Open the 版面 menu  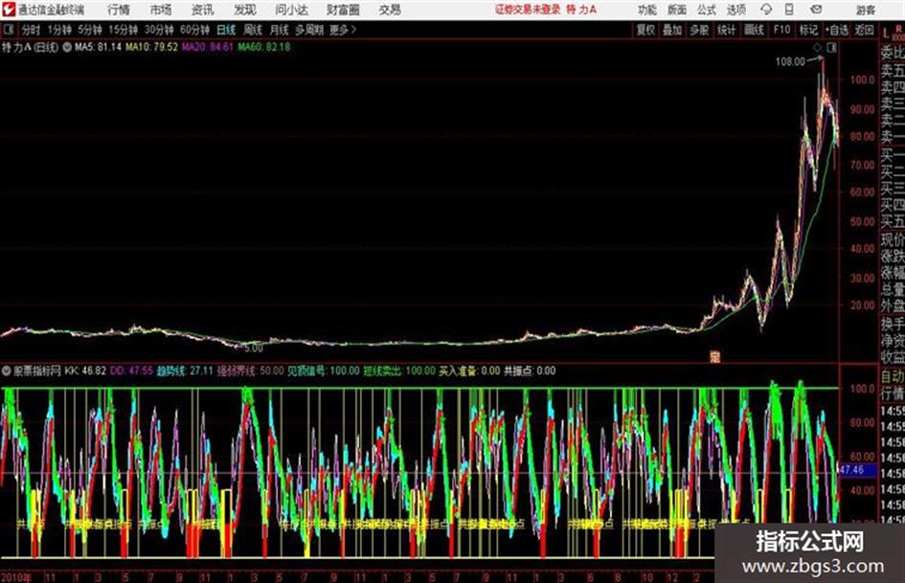pos(676,10)
